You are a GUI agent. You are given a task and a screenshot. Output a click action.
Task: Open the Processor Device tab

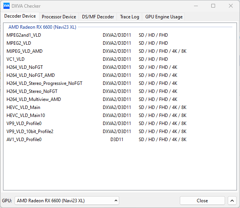pos(59,17)
